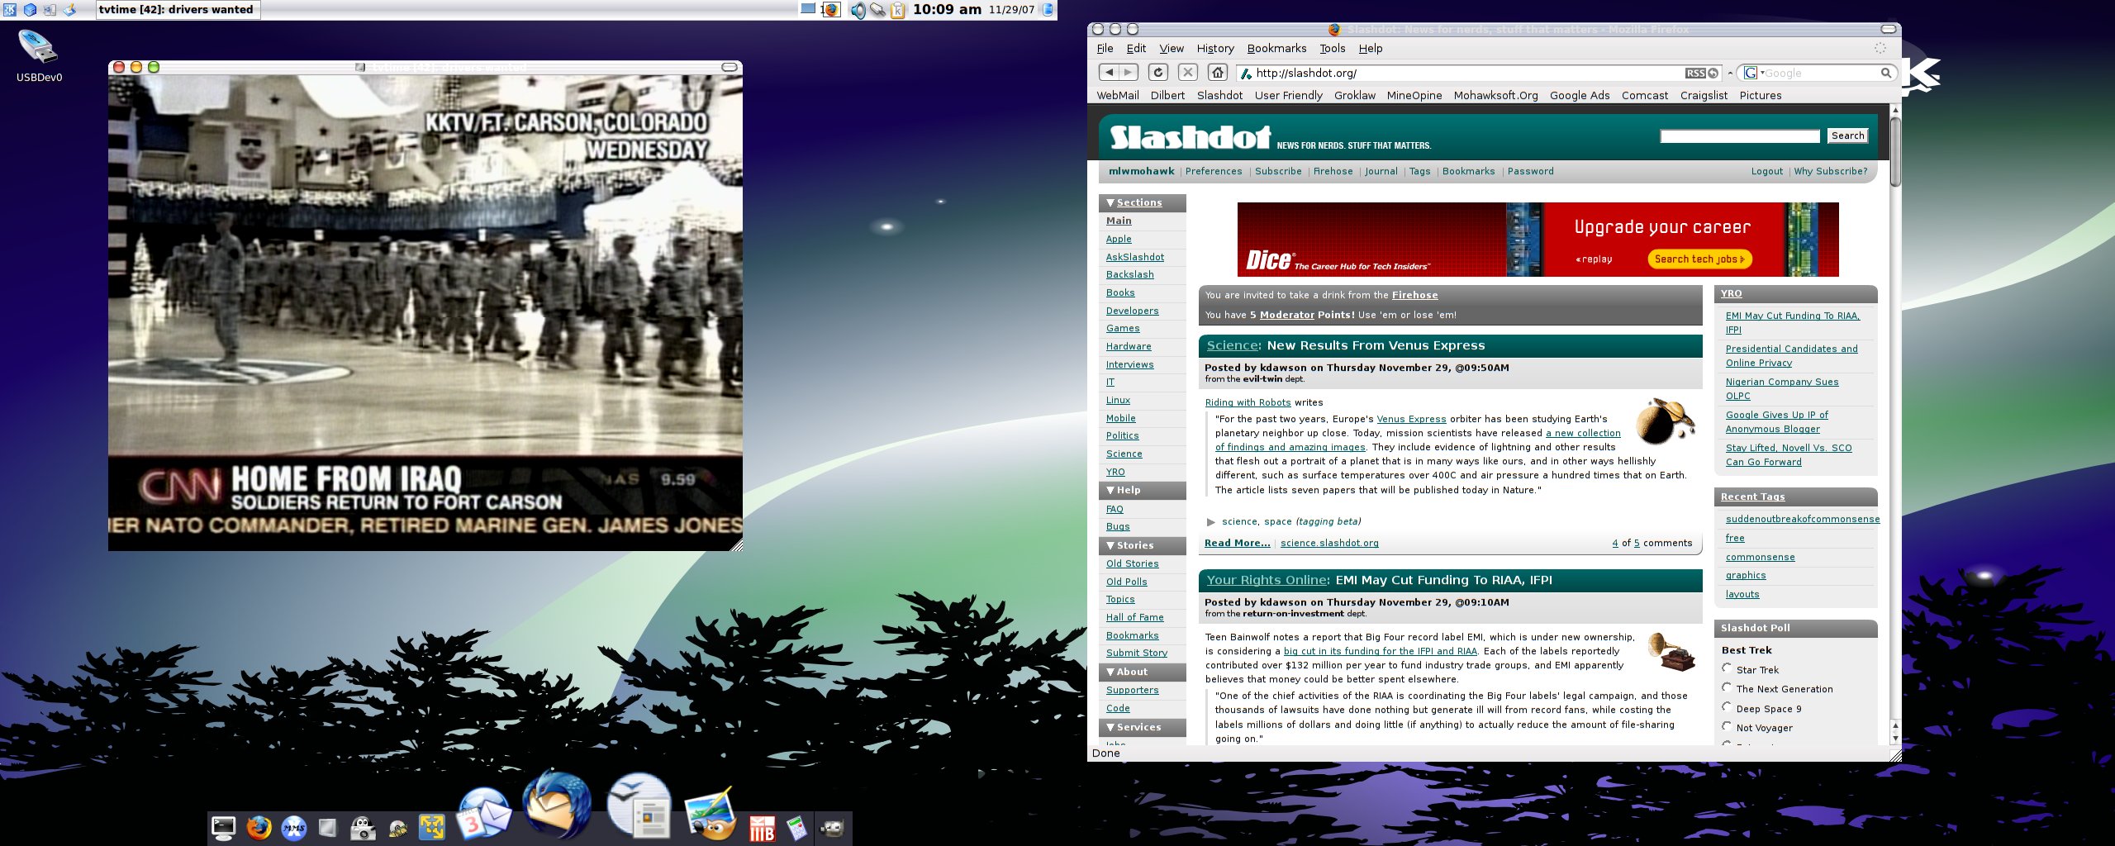Screen dimensions: 2115x846
Task: Click the Slashdot search text field
Action: (x=1740, y=135)
